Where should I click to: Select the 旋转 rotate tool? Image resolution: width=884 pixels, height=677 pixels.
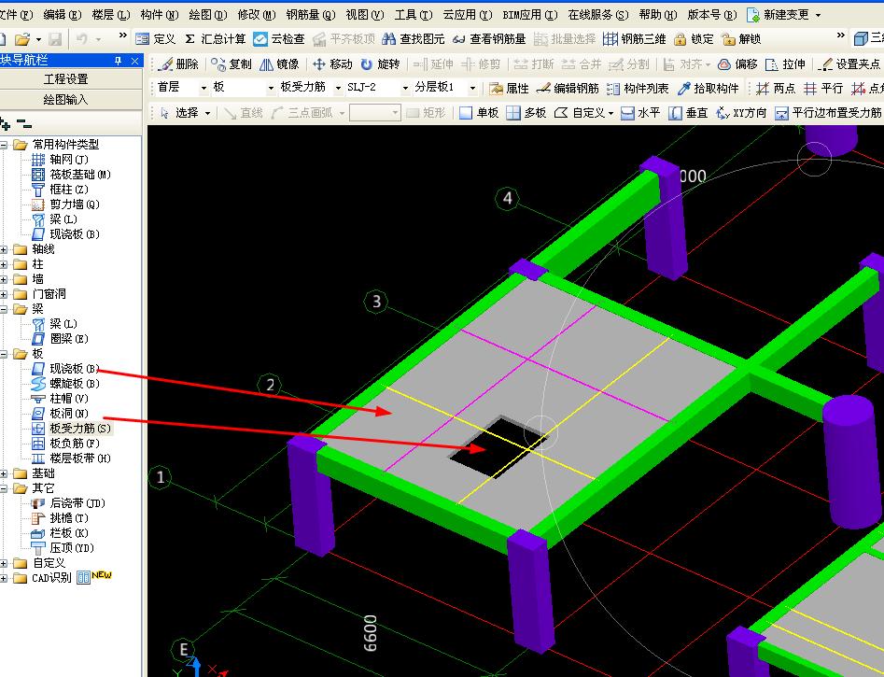click(x=380, y=64)
